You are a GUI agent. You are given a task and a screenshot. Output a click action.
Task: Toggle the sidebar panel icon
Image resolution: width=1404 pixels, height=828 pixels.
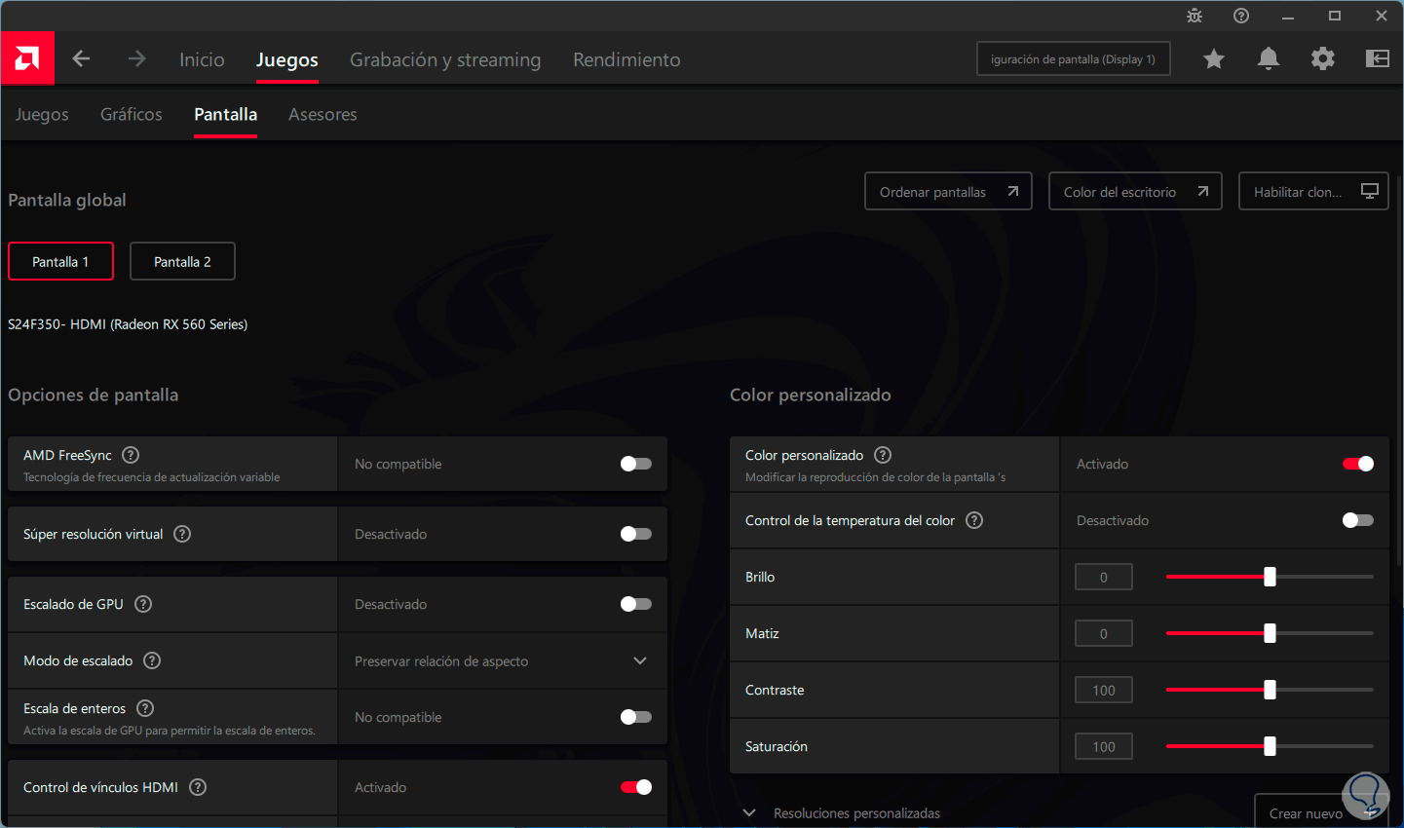[x=1378, y=58]
